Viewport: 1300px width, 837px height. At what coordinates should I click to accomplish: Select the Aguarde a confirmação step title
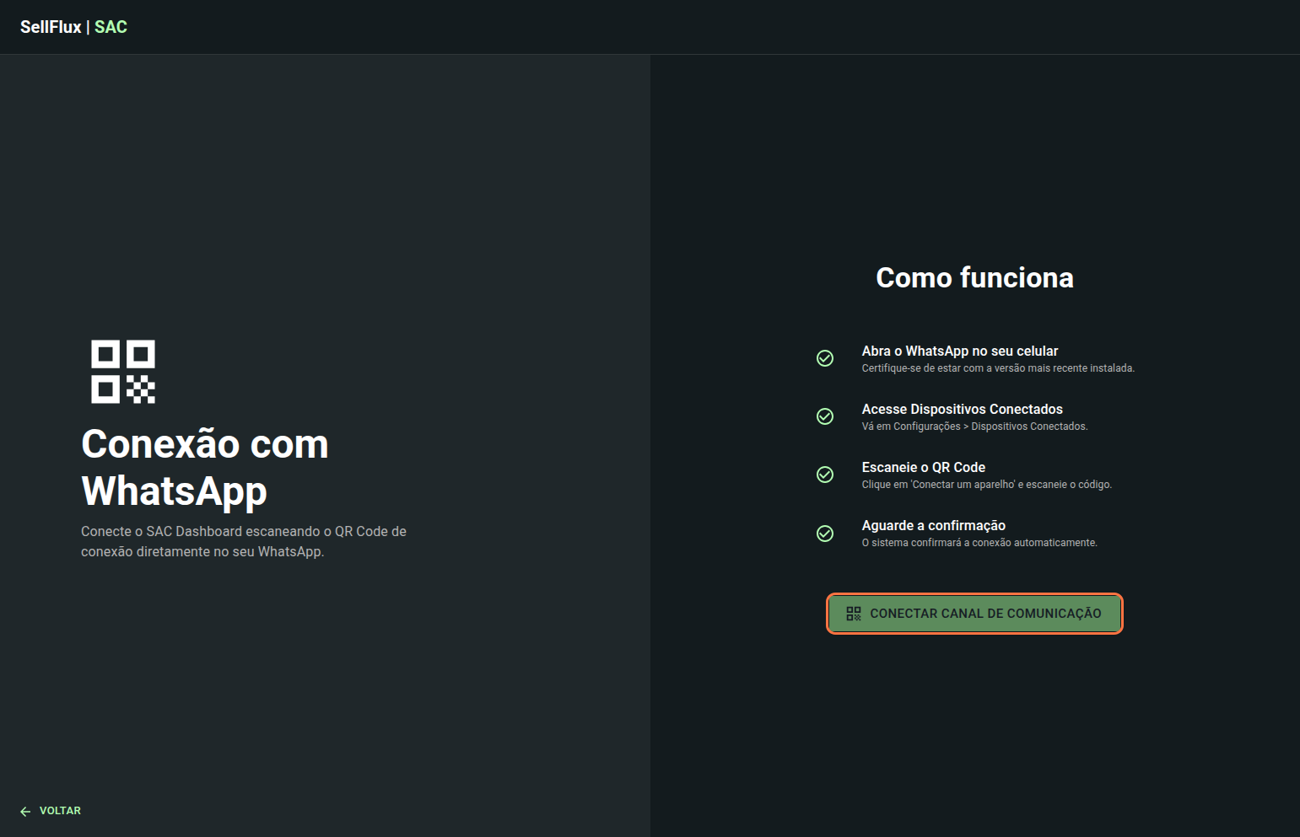click(933, 525)
